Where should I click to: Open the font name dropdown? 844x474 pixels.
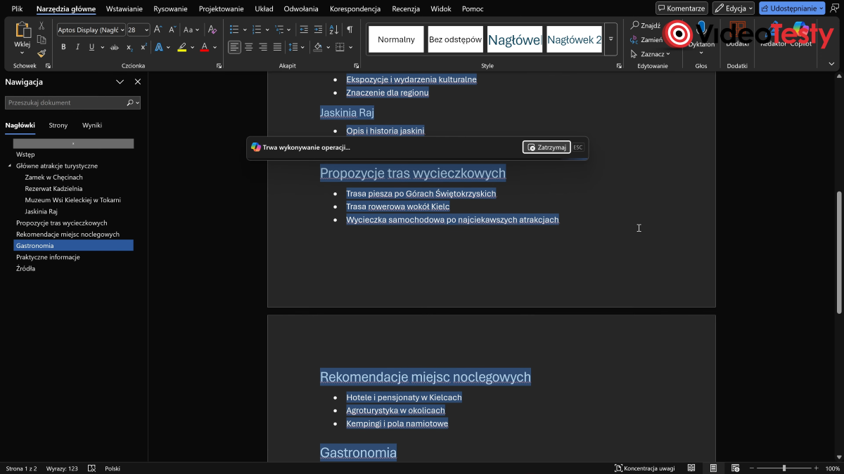point(122,30)
